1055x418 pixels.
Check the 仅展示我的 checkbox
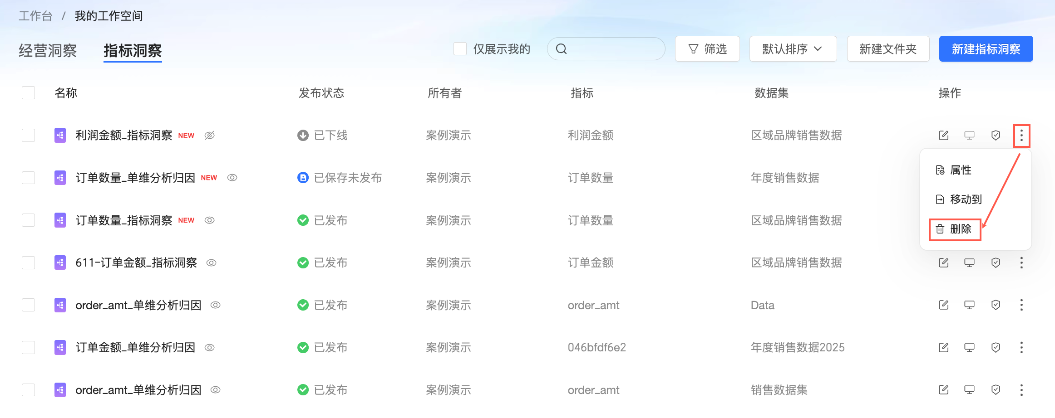[x=460, y=49]
